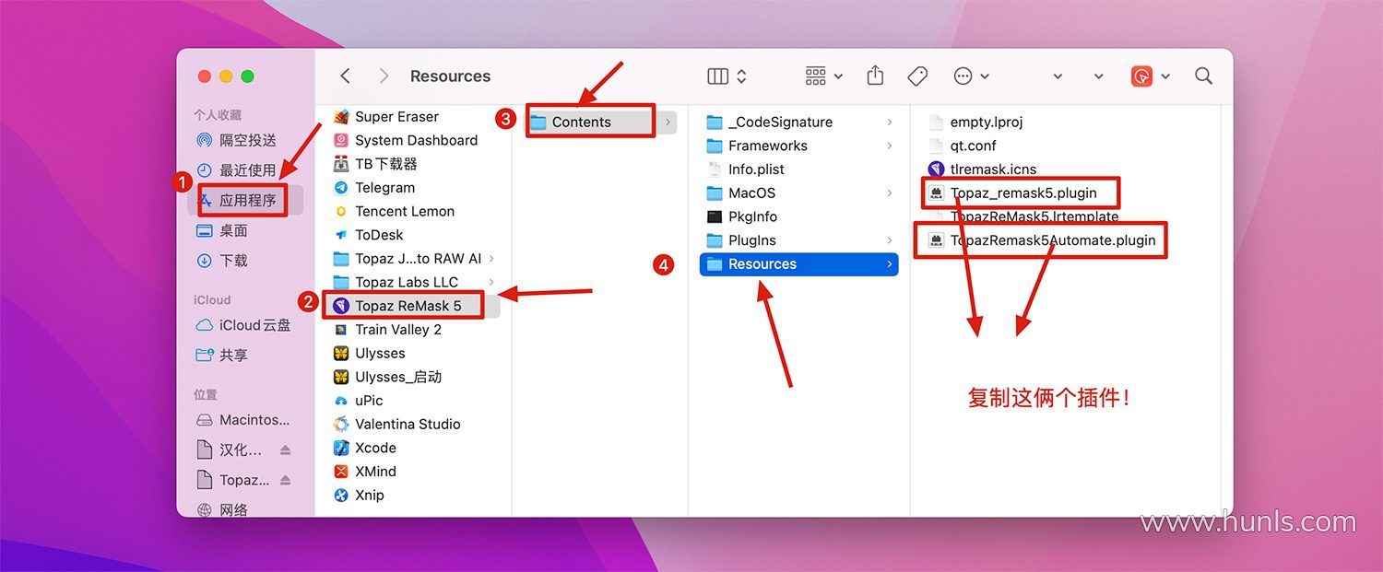Image resolution: width=1383 pixels, height=572 pixels.
Task: Click the Share toolbar icon
Action: tap(875, 76)
